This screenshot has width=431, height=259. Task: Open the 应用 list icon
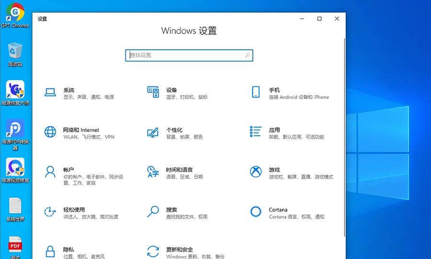pyautogui.click(x=256, y=131)
